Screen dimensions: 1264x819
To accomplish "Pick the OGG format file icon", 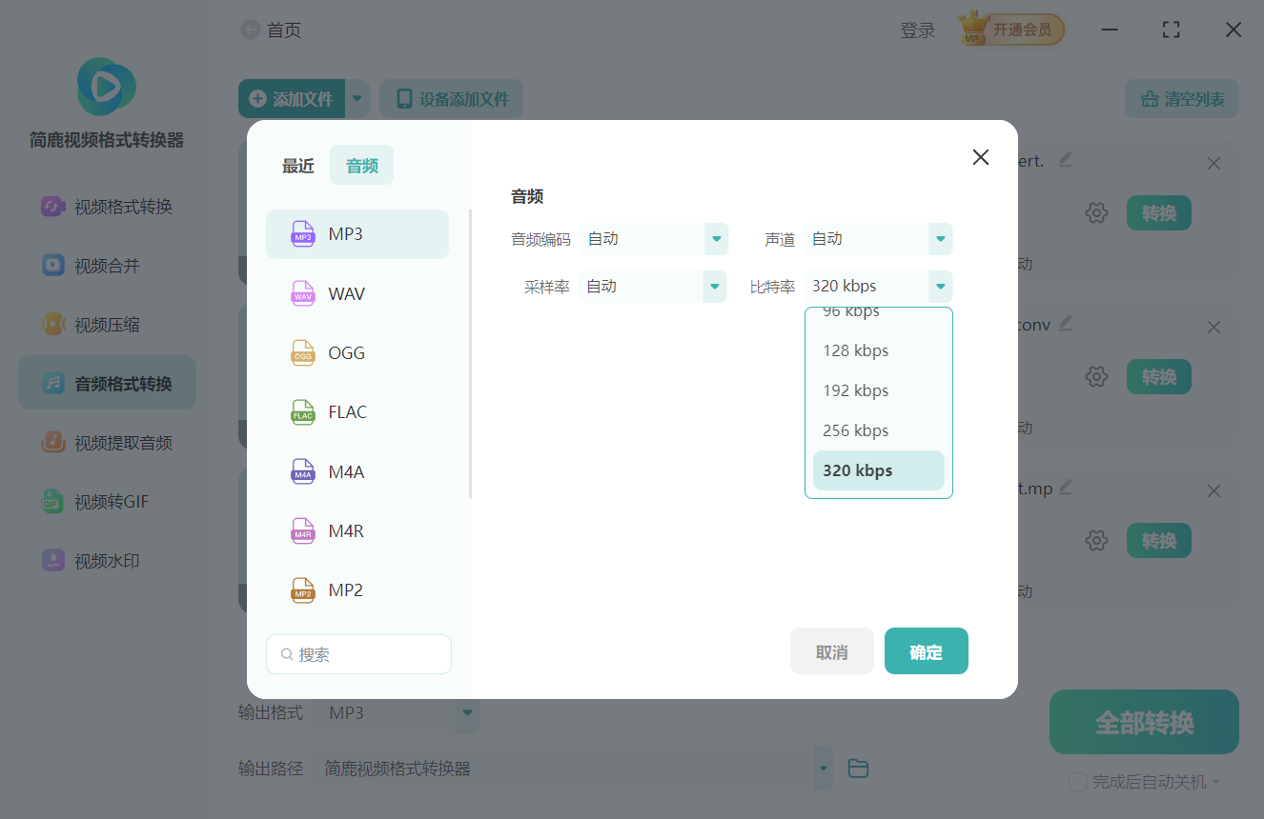I will 303,353.
